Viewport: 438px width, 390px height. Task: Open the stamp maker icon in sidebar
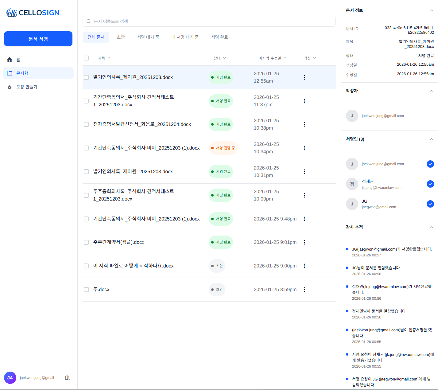pos(10,87)
